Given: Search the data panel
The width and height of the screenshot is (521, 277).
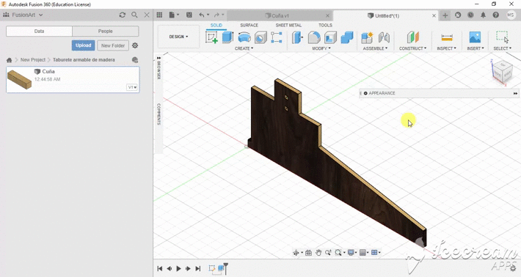Looking at the screenshot, I should 134,15.
